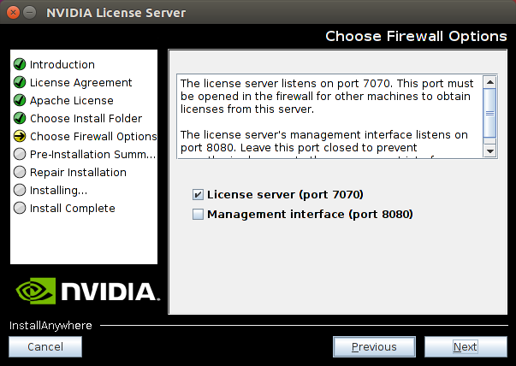Enable Management interface (port 8080) checkbox
The height and width of the screenshot is (366, 516).
tap(199, 215)
